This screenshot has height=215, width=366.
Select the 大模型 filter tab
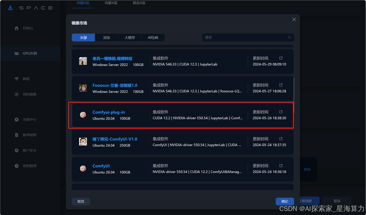130,37
